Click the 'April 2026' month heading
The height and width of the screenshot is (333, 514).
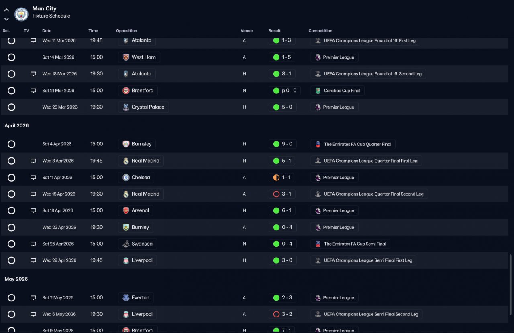coord(16,126)
